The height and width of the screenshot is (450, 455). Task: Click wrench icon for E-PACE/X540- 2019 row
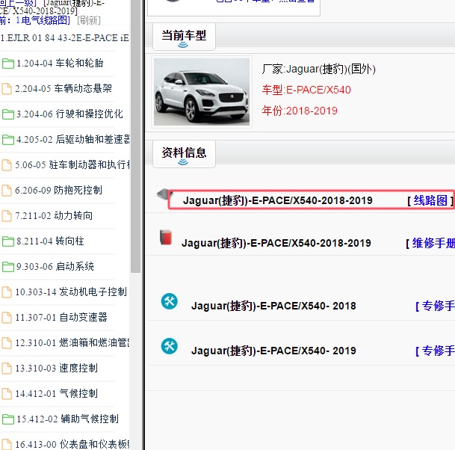click(x=170, y=346)
